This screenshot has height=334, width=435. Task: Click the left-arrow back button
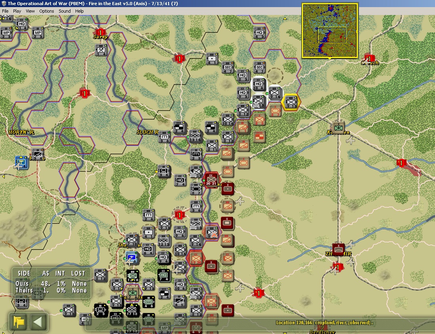coord(38,322)
